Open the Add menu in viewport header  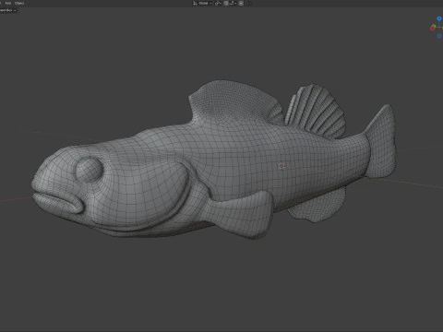[8, 3]
